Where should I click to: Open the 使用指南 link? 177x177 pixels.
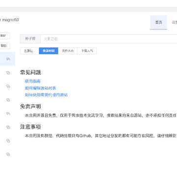(32, 81)
